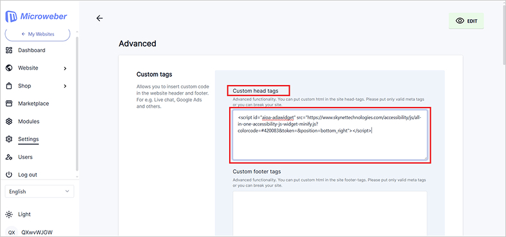Click the Dashboard grid icon
506x237 pixels.
pos(9,50)
